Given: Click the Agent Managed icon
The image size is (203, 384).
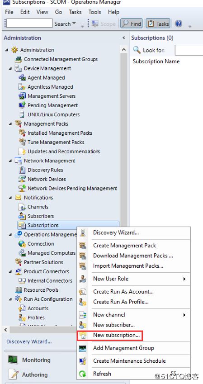Looking at the screenshot, I should tap(22, 78).
